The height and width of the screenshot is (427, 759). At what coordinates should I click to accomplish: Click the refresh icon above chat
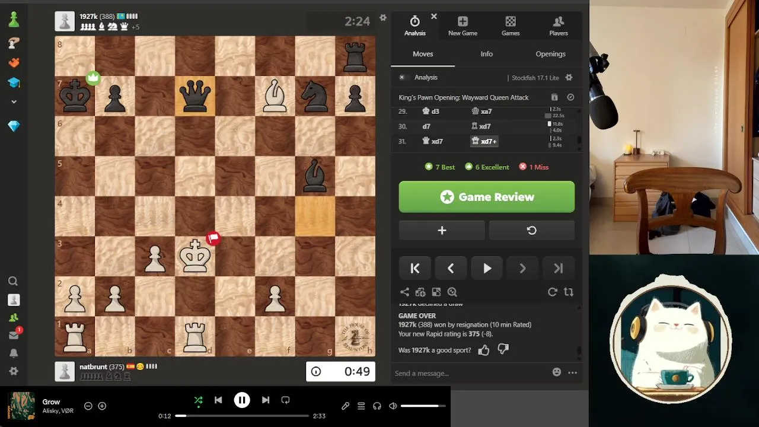point(552,292)
